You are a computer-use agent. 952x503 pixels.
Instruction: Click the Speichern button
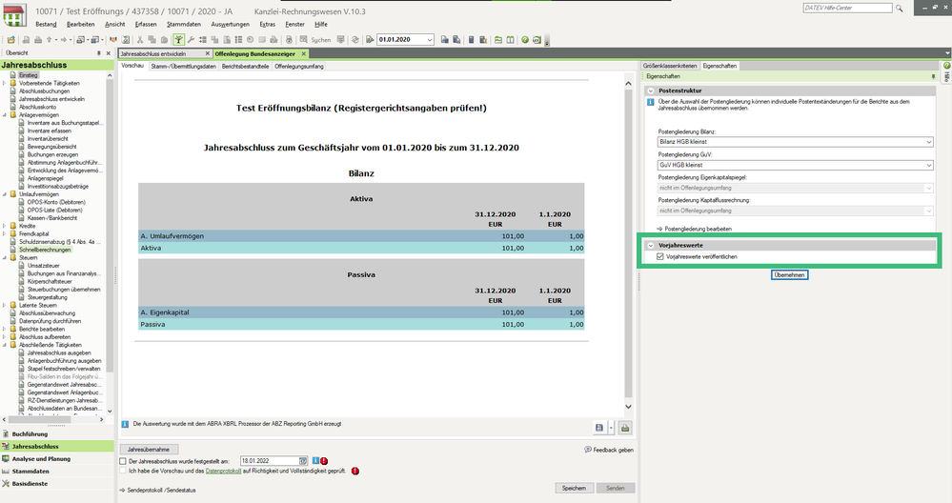574,488
